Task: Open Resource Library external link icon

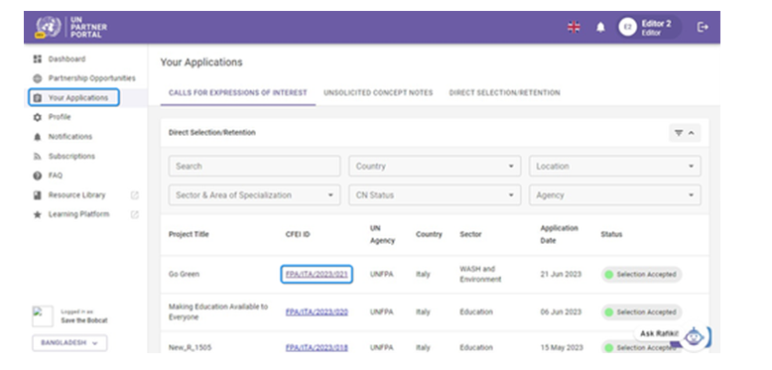Action: (x=134, y=195)
